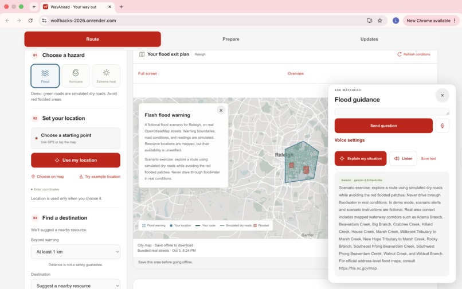
Task: Click the address bar URL
Action: pos(83,21)
